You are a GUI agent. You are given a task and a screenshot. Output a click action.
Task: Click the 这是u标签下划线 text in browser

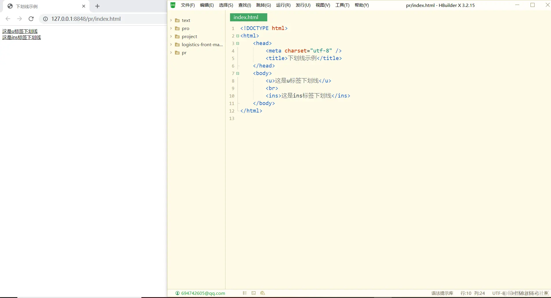[x=20, y=31]
